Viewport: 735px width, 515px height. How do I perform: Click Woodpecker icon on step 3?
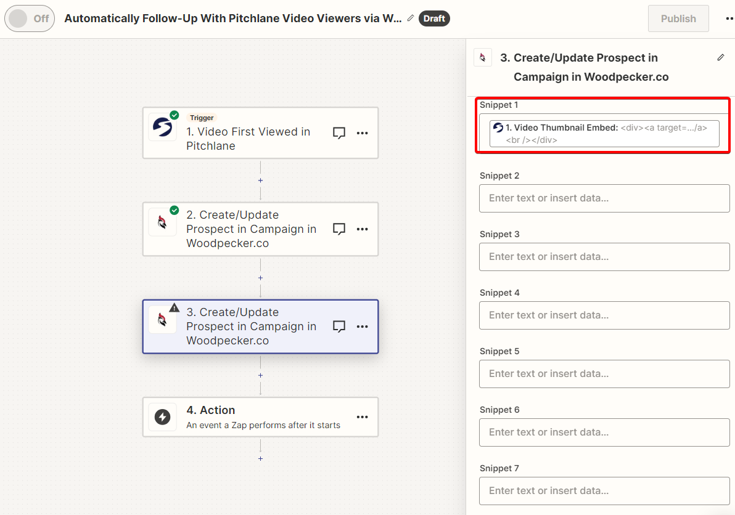coord(162,320)
